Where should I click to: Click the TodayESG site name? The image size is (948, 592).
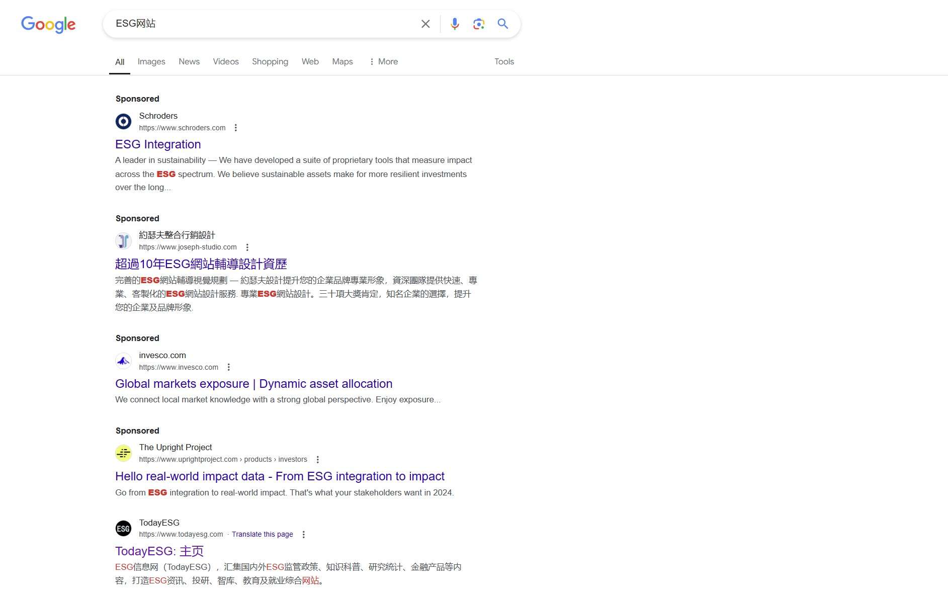click(x=159, y=523)
